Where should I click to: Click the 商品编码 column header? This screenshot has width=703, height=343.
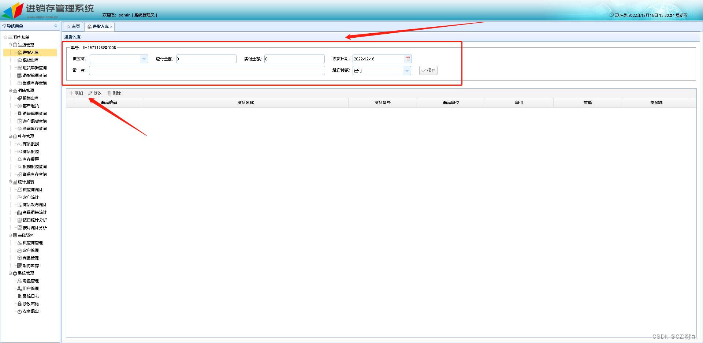pos(109,102)
